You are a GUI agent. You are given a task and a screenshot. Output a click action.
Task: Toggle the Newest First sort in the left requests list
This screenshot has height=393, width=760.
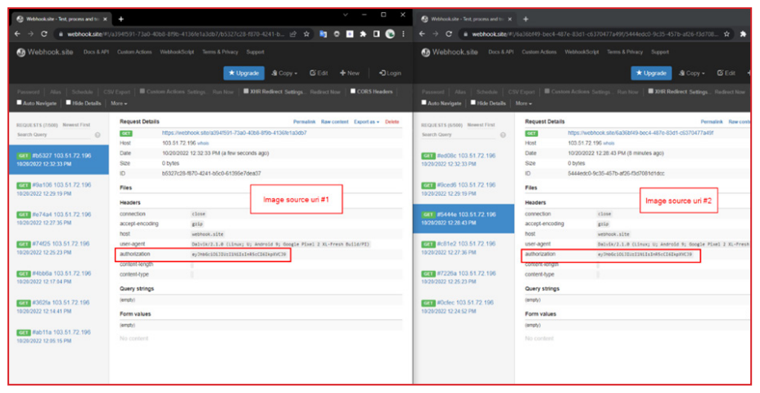(x=76, y=125)
